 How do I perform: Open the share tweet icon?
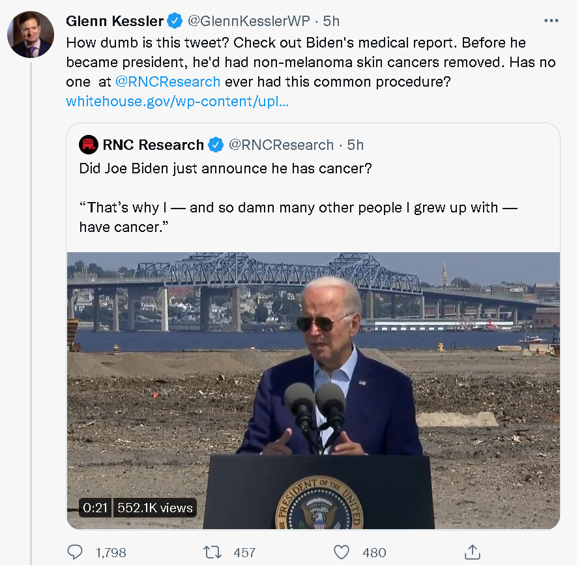(x=473, y=552)
